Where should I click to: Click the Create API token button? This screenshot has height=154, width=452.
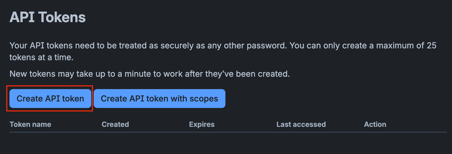click(x=50, y=99)
